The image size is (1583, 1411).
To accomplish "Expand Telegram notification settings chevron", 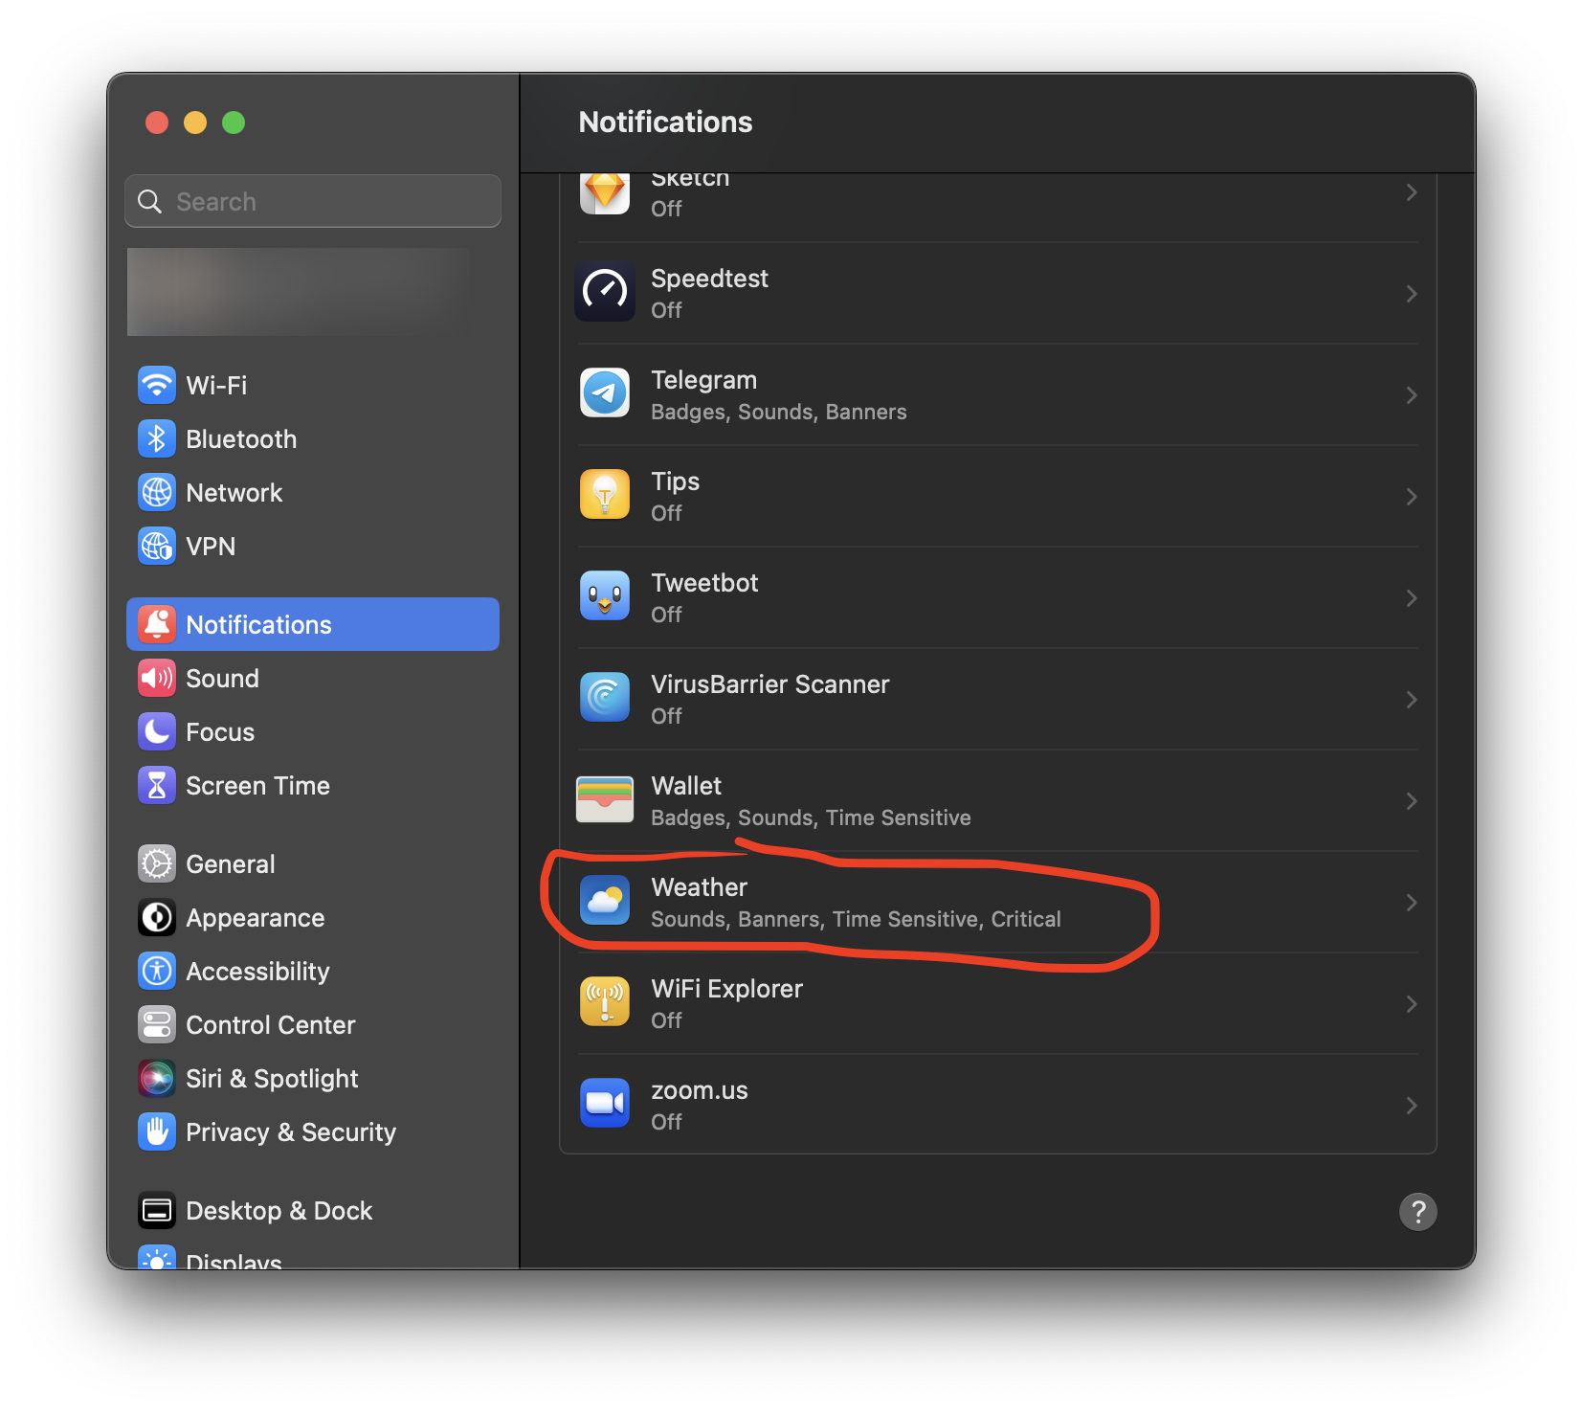I will 1412,394.
